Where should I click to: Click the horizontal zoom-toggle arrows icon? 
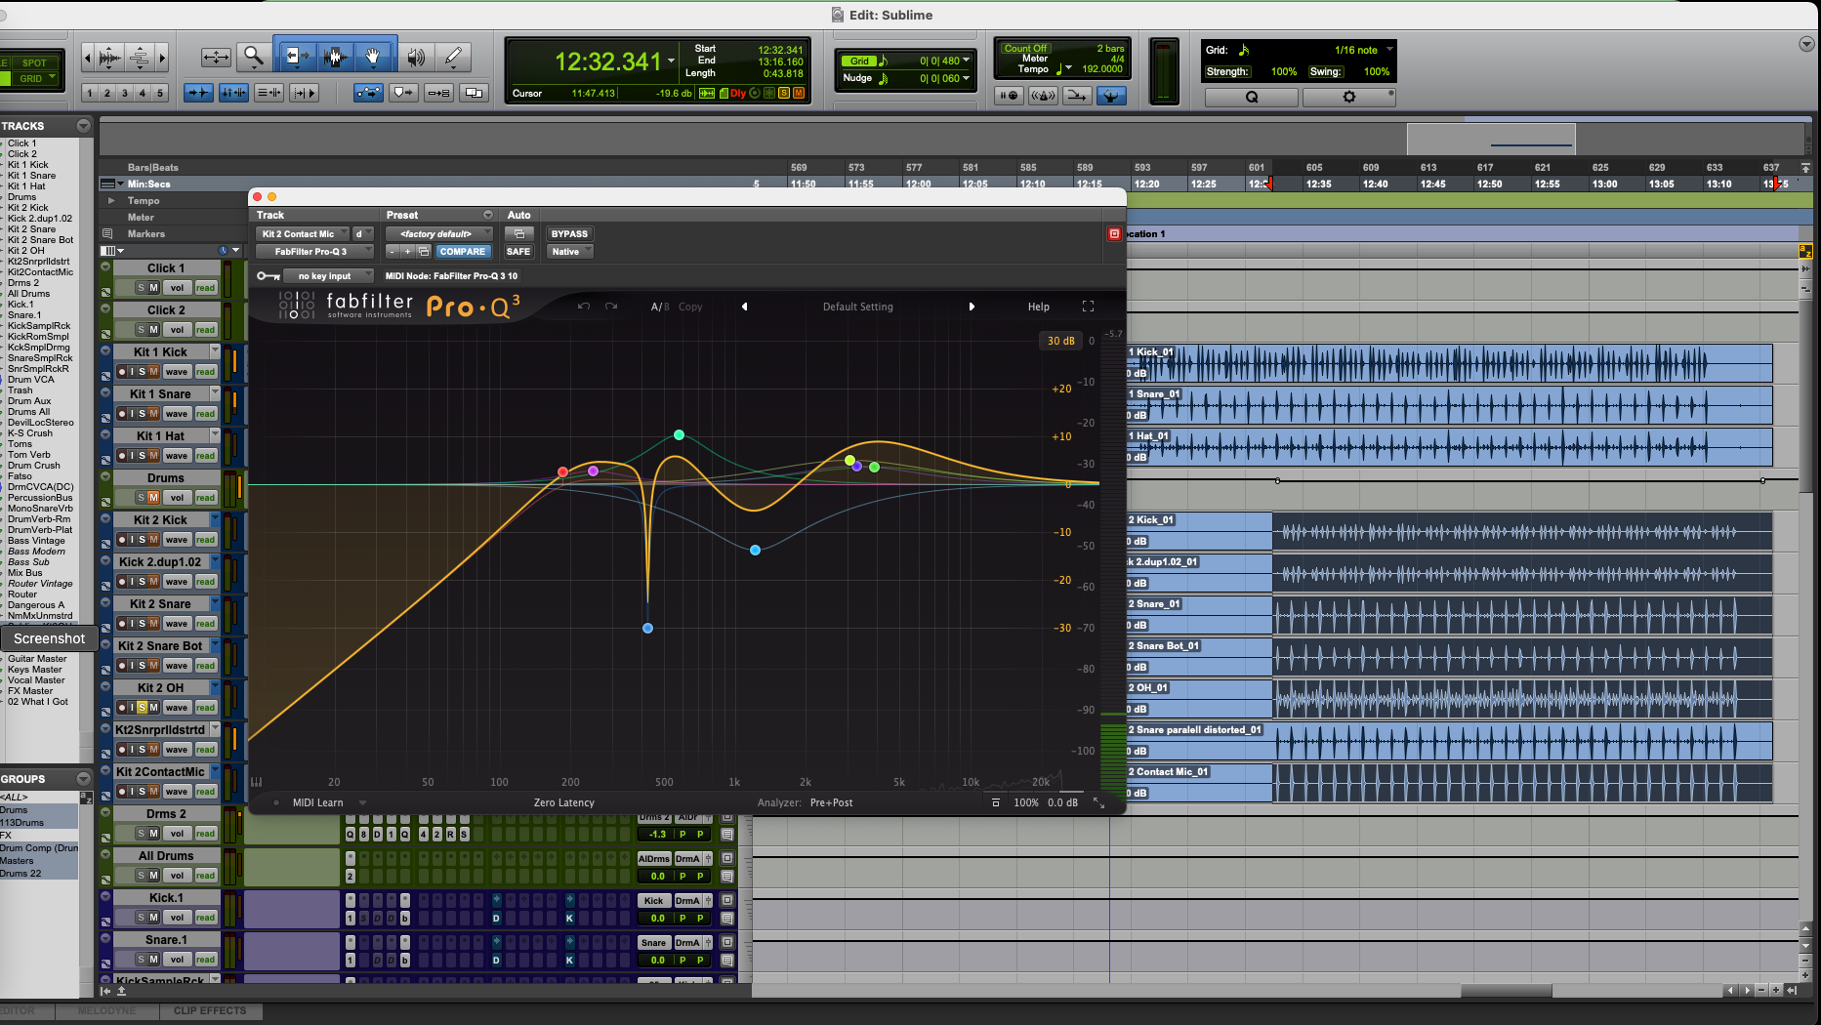tap(216, 57)
